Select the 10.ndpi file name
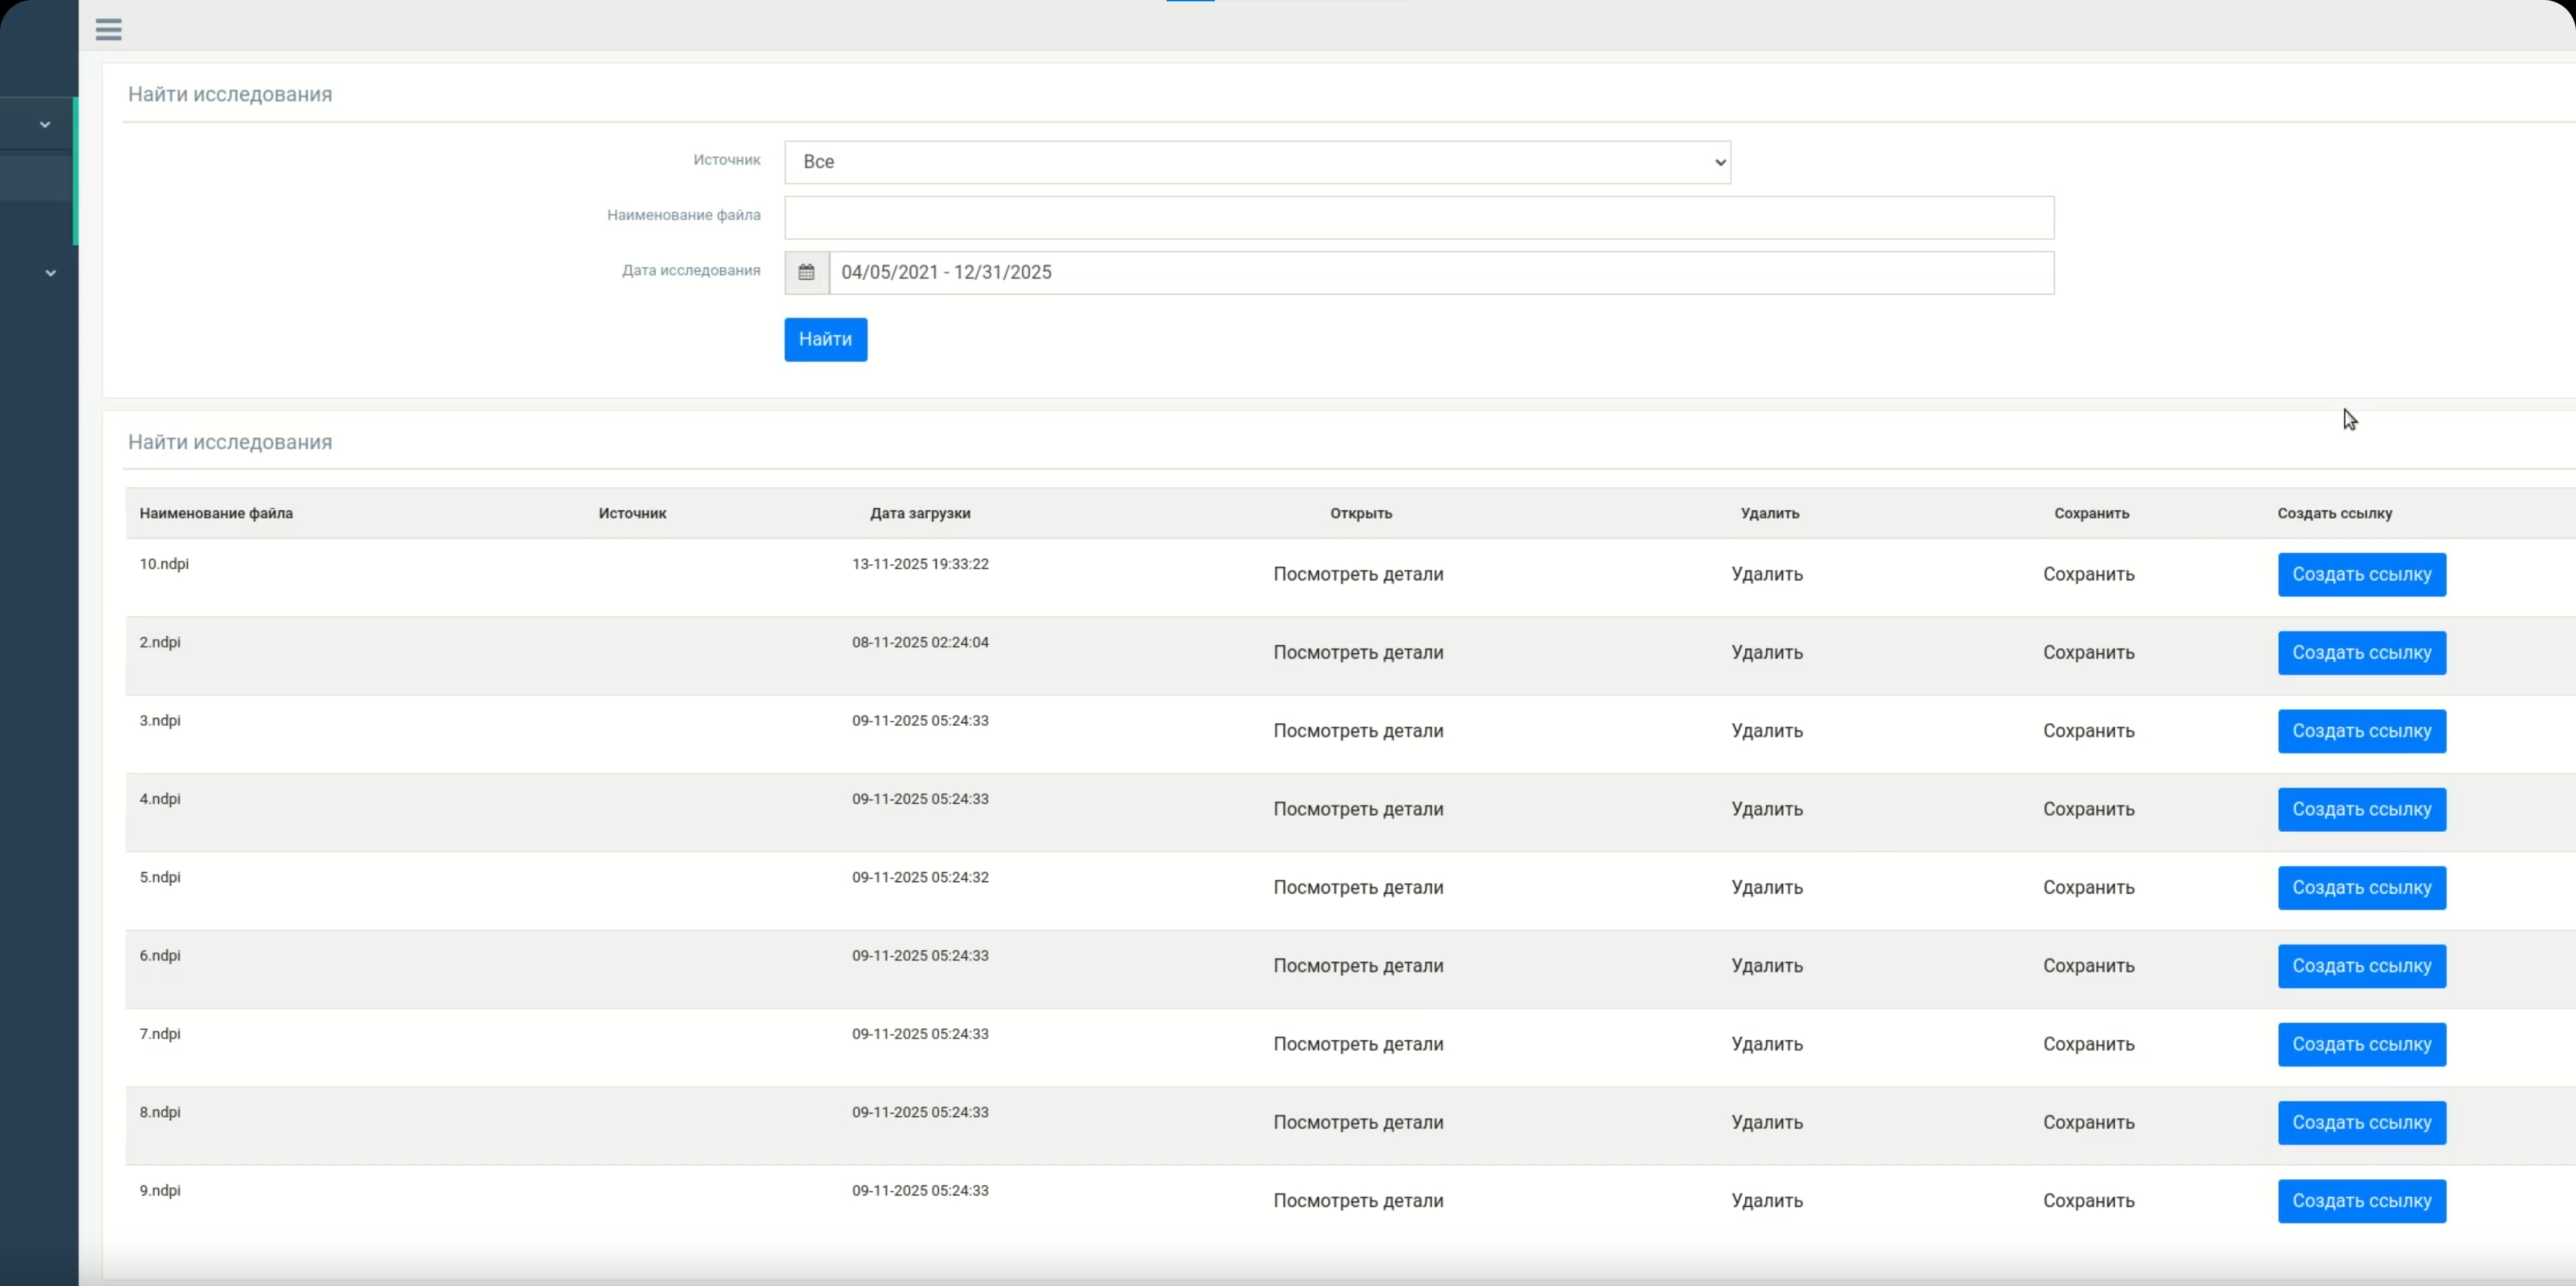The image size is (2576, 1286). point(164,564)
